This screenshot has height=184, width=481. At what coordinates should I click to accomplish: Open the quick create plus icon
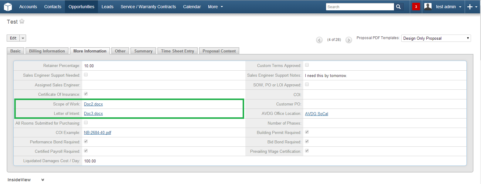(x=470, y=7)
